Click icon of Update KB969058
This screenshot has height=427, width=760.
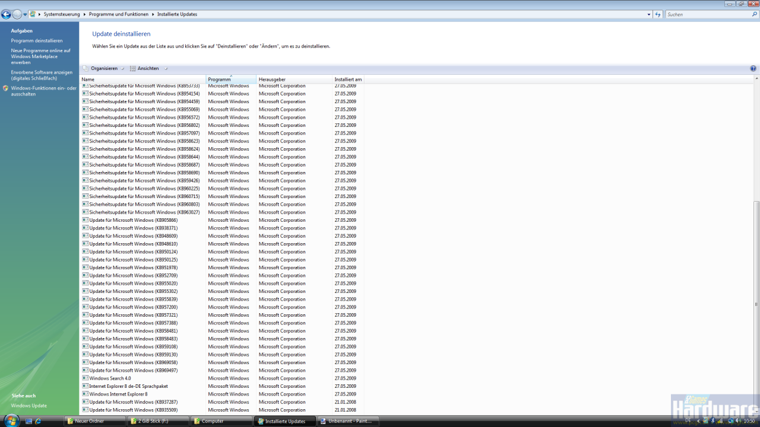85,362
